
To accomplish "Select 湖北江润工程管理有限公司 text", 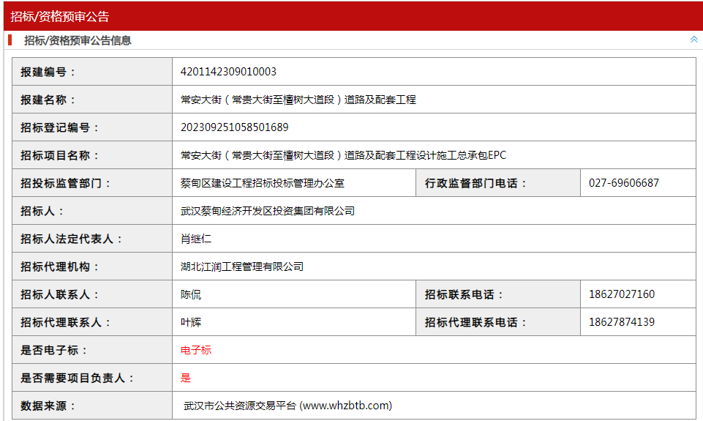I will tap(242, 267).
